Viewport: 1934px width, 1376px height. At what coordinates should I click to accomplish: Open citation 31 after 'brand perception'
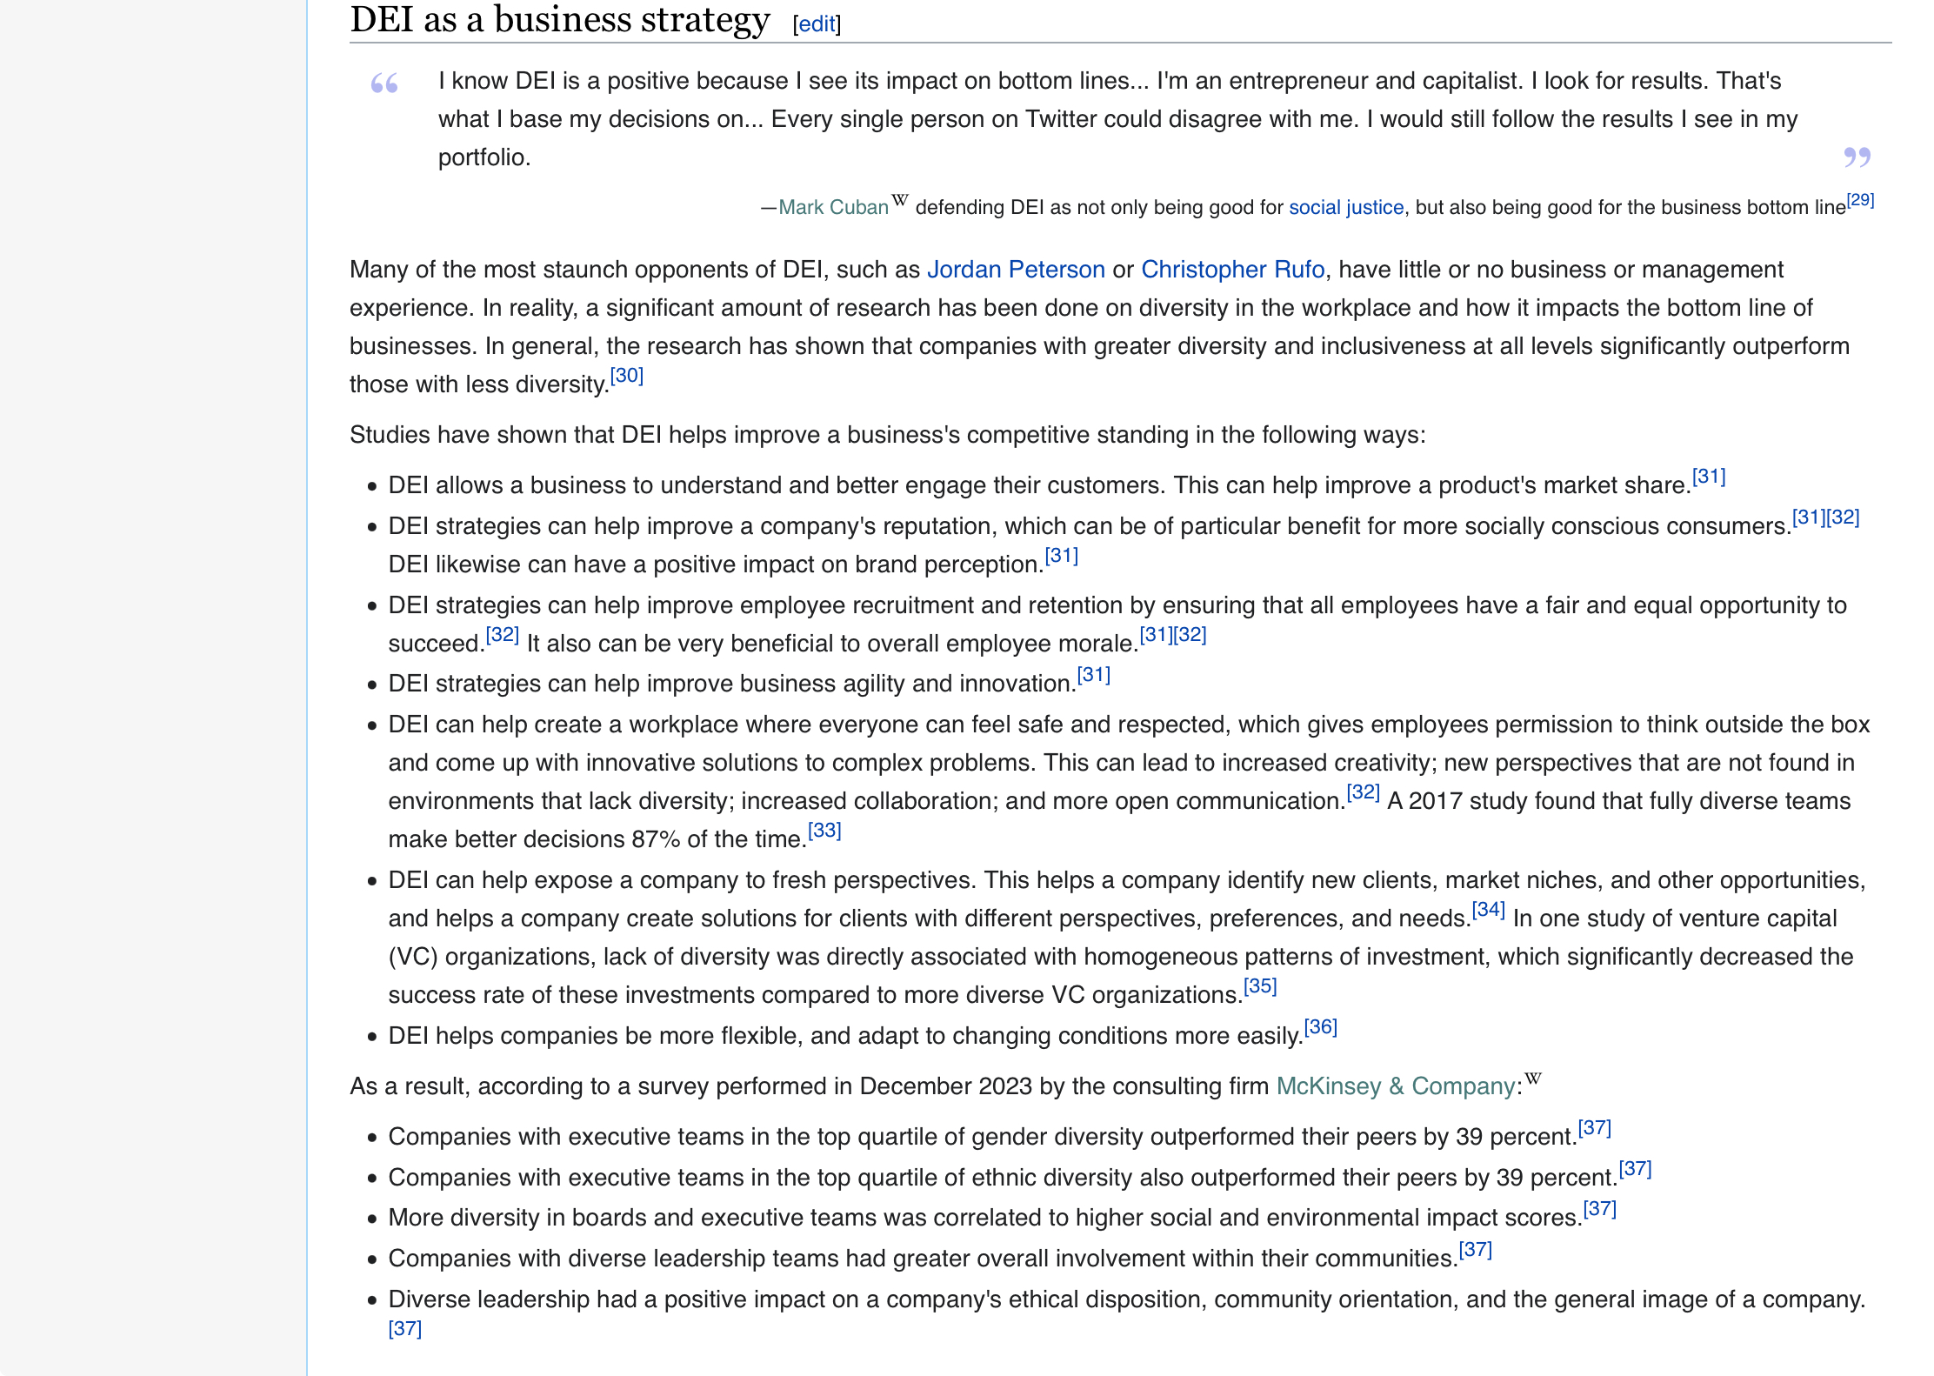[x=1062, y=556]
